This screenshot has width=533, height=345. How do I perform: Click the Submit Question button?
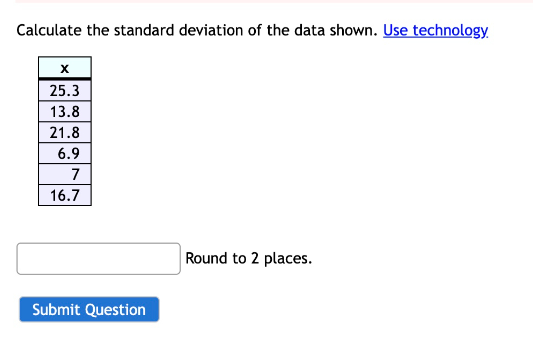(89, 309)
